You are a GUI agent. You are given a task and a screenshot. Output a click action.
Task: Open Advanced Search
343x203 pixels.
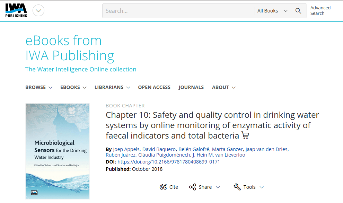(320, 11)
